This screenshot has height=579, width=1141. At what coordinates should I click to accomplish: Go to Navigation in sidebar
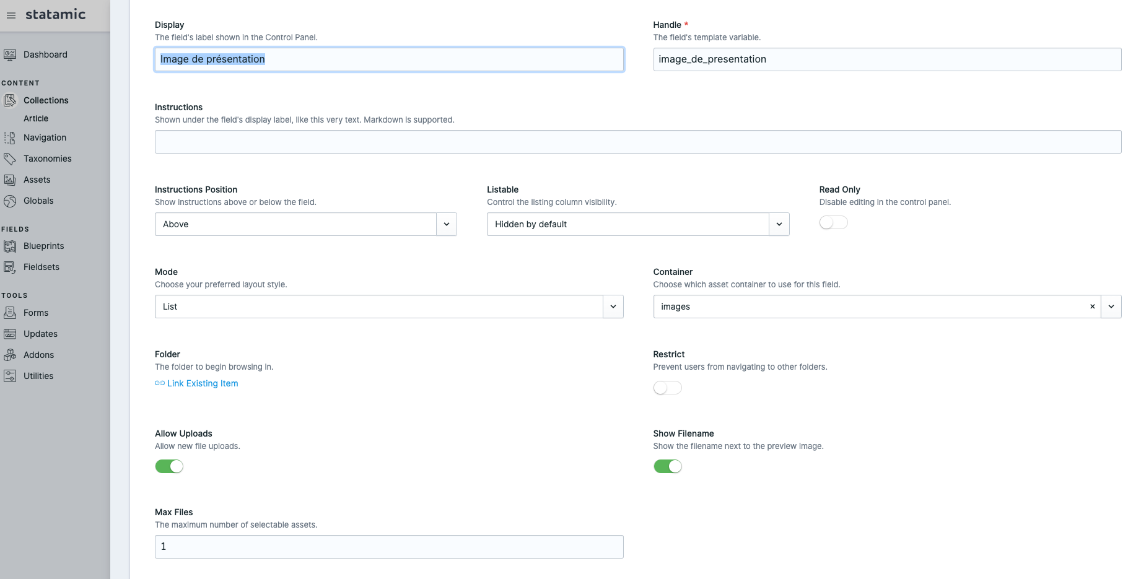(x=45, y=137)
